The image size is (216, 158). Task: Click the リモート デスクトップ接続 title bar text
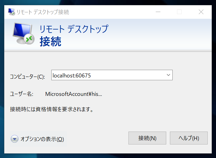pos(43,12)
